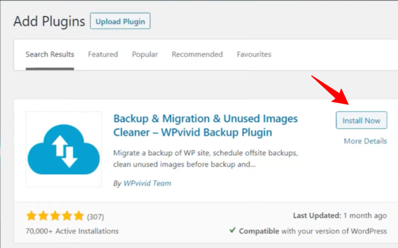The image size is (398, 248).
Task: Visit the WPvivid Team author link
Action: click(x=147, y=184)
